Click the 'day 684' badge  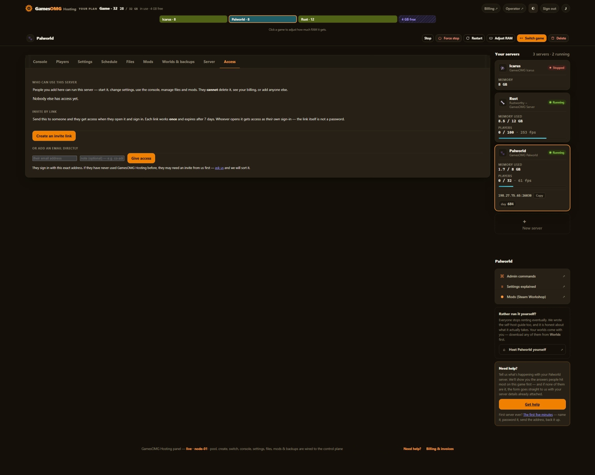507,204
